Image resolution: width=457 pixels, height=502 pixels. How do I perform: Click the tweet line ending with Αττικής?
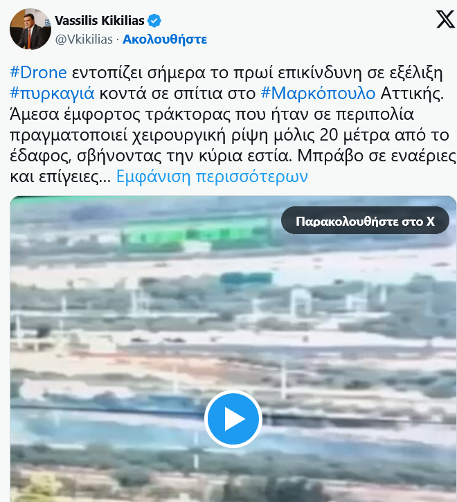[226, 93]
